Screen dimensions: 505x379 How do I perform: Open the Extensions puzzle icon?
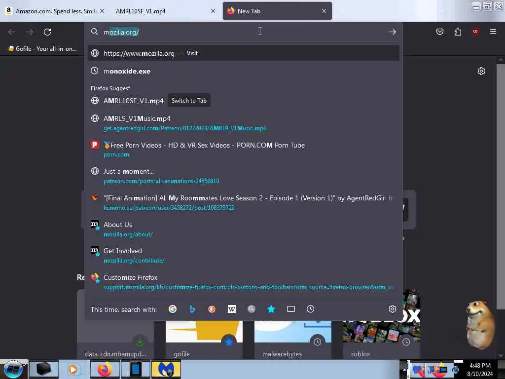[458, 32]
